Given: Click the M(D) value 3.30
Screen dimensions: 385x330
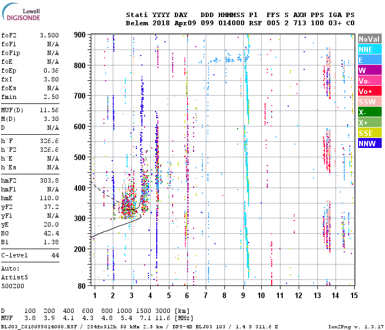Looking at the screenshot, I should pyautogui.click(x=51, y=119).
